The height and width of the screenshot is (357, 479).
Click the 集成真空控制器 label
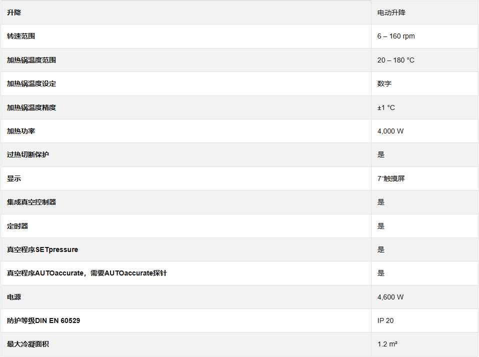click(31, 202)
